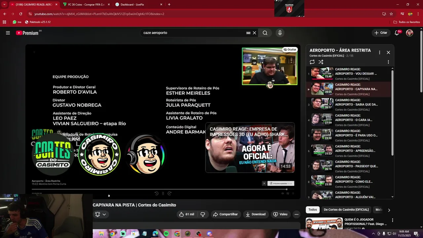Open options for QUEM É O JOGADOR video
This screenshot has height=238, width=423.
click(393, 220)
